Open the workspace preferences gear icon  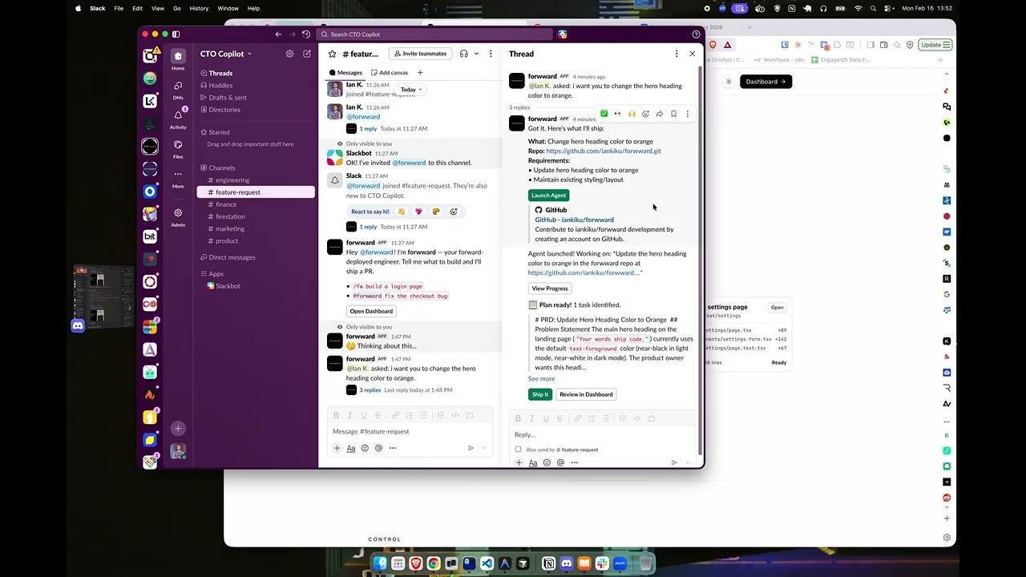289,54
